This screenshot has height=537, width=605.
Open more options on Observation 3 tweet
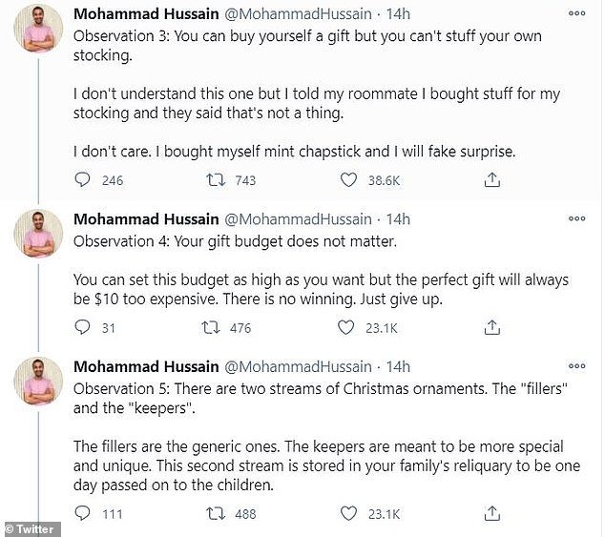577,13
